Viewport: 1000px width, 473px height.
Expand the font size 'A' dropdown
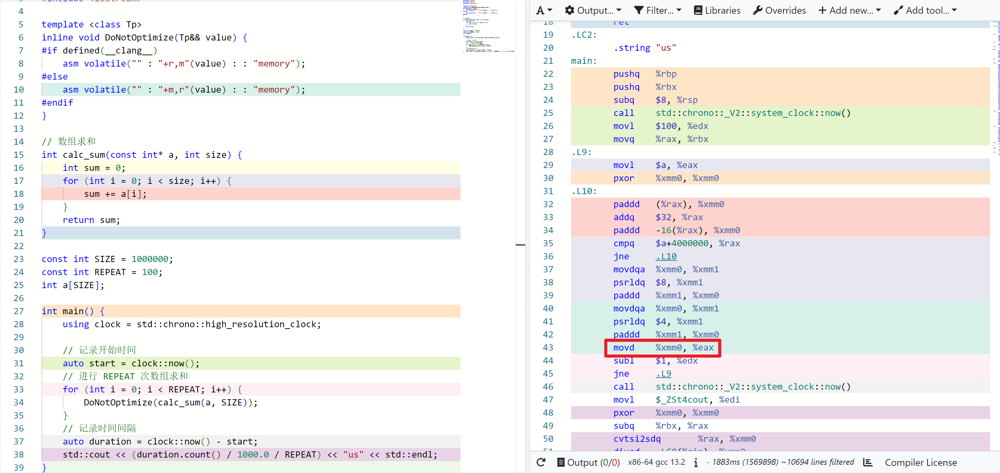click(544, 11)
